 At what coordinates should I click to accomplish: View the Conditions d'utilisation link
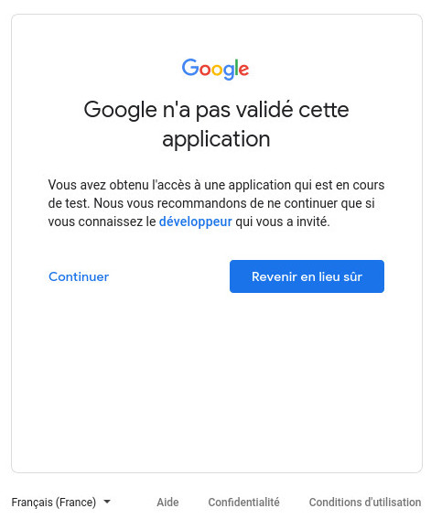[x=365, y=502]
